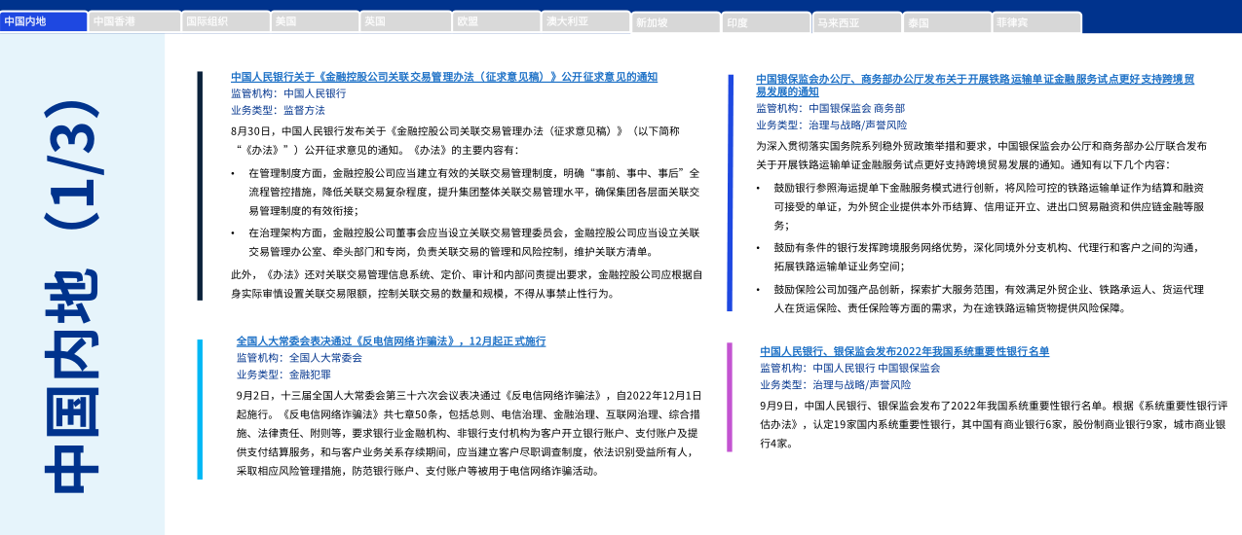Switch to the 中国香港 tab

point(134,21)
